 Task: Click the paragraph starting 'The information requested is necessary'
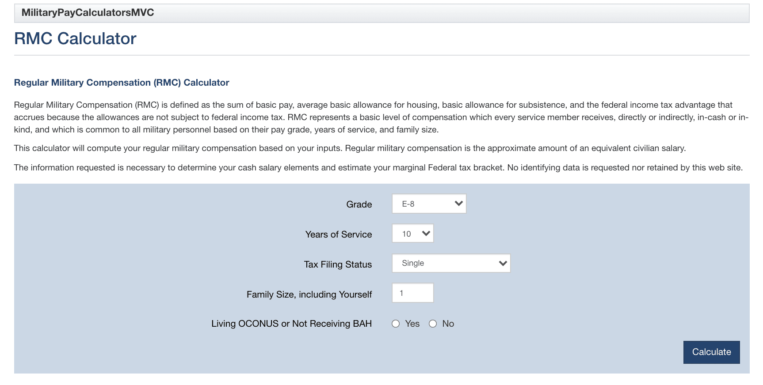(378, 168)
